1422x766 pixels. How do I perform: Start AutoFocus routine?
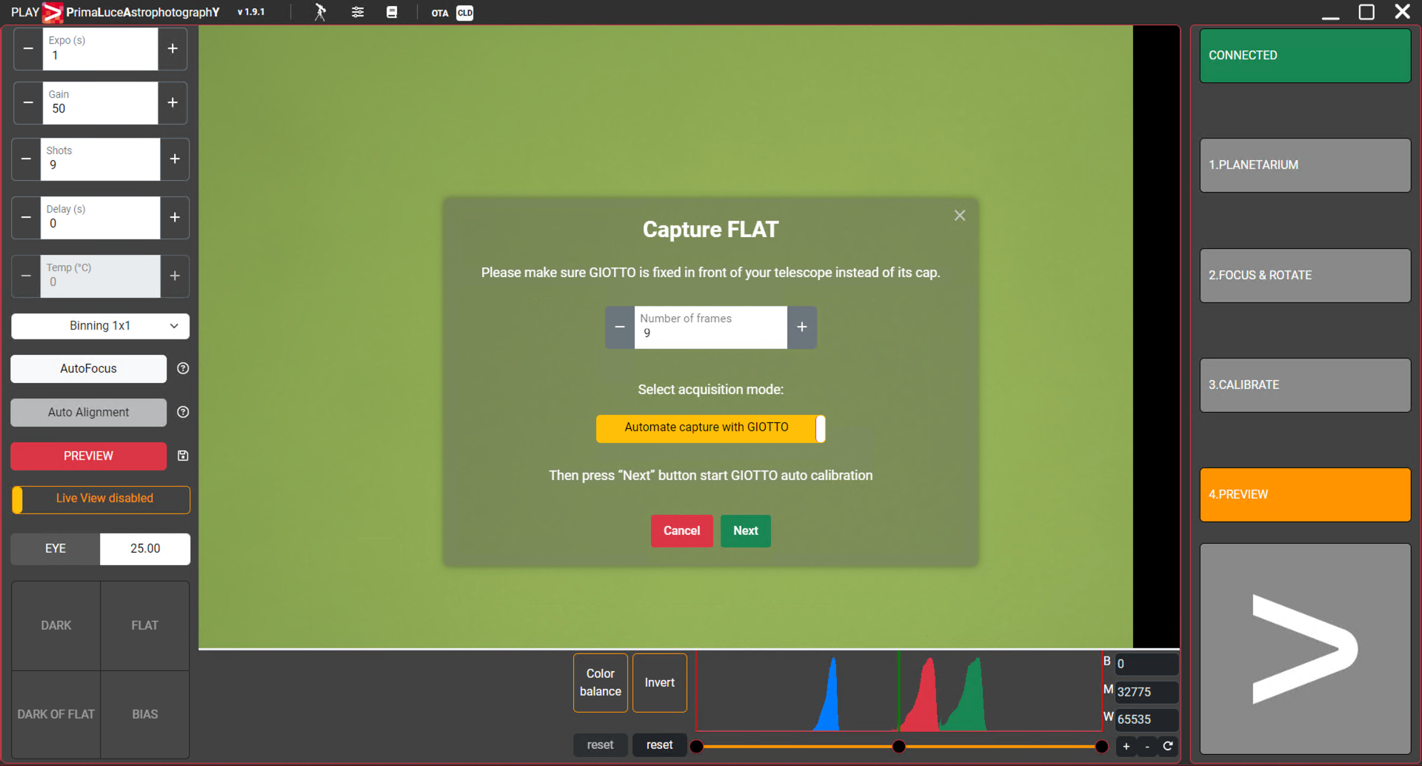pyautogui.click(x=88, y=369)
